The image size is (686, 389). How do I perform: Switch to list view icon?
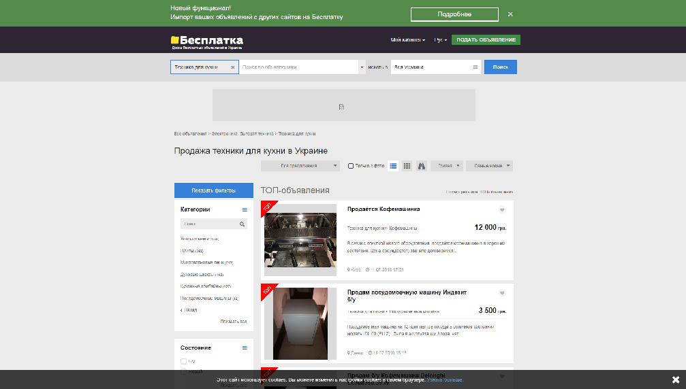click(x=393, y=166)
